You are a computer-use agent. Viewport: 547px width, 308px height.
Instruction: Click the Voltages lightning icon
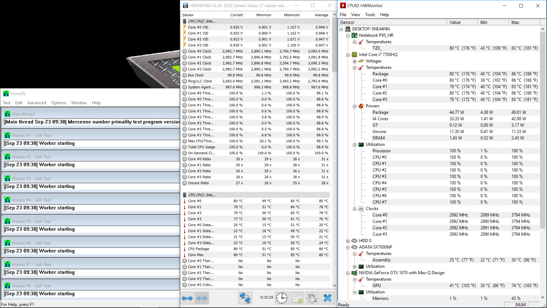pyautogui.click(x=361, y=61)
